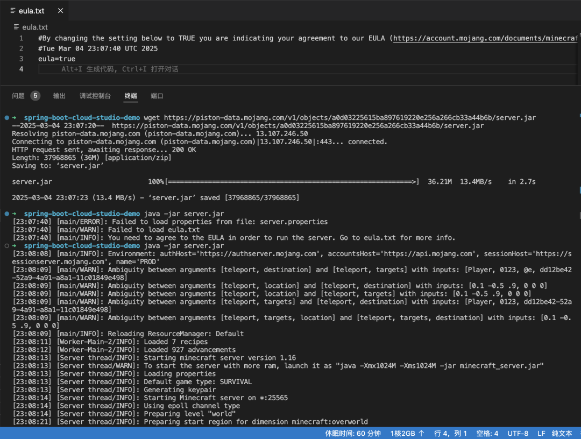Switch to the 问题 (Problems) panel tab
The width and height of the screenshot is (581, 439).
[x=18, y=96]
